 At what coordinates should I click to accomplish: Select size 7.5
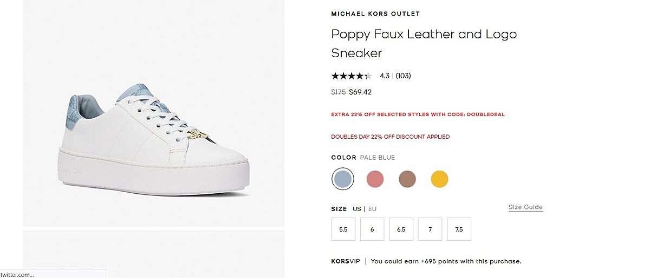point(459,229)
